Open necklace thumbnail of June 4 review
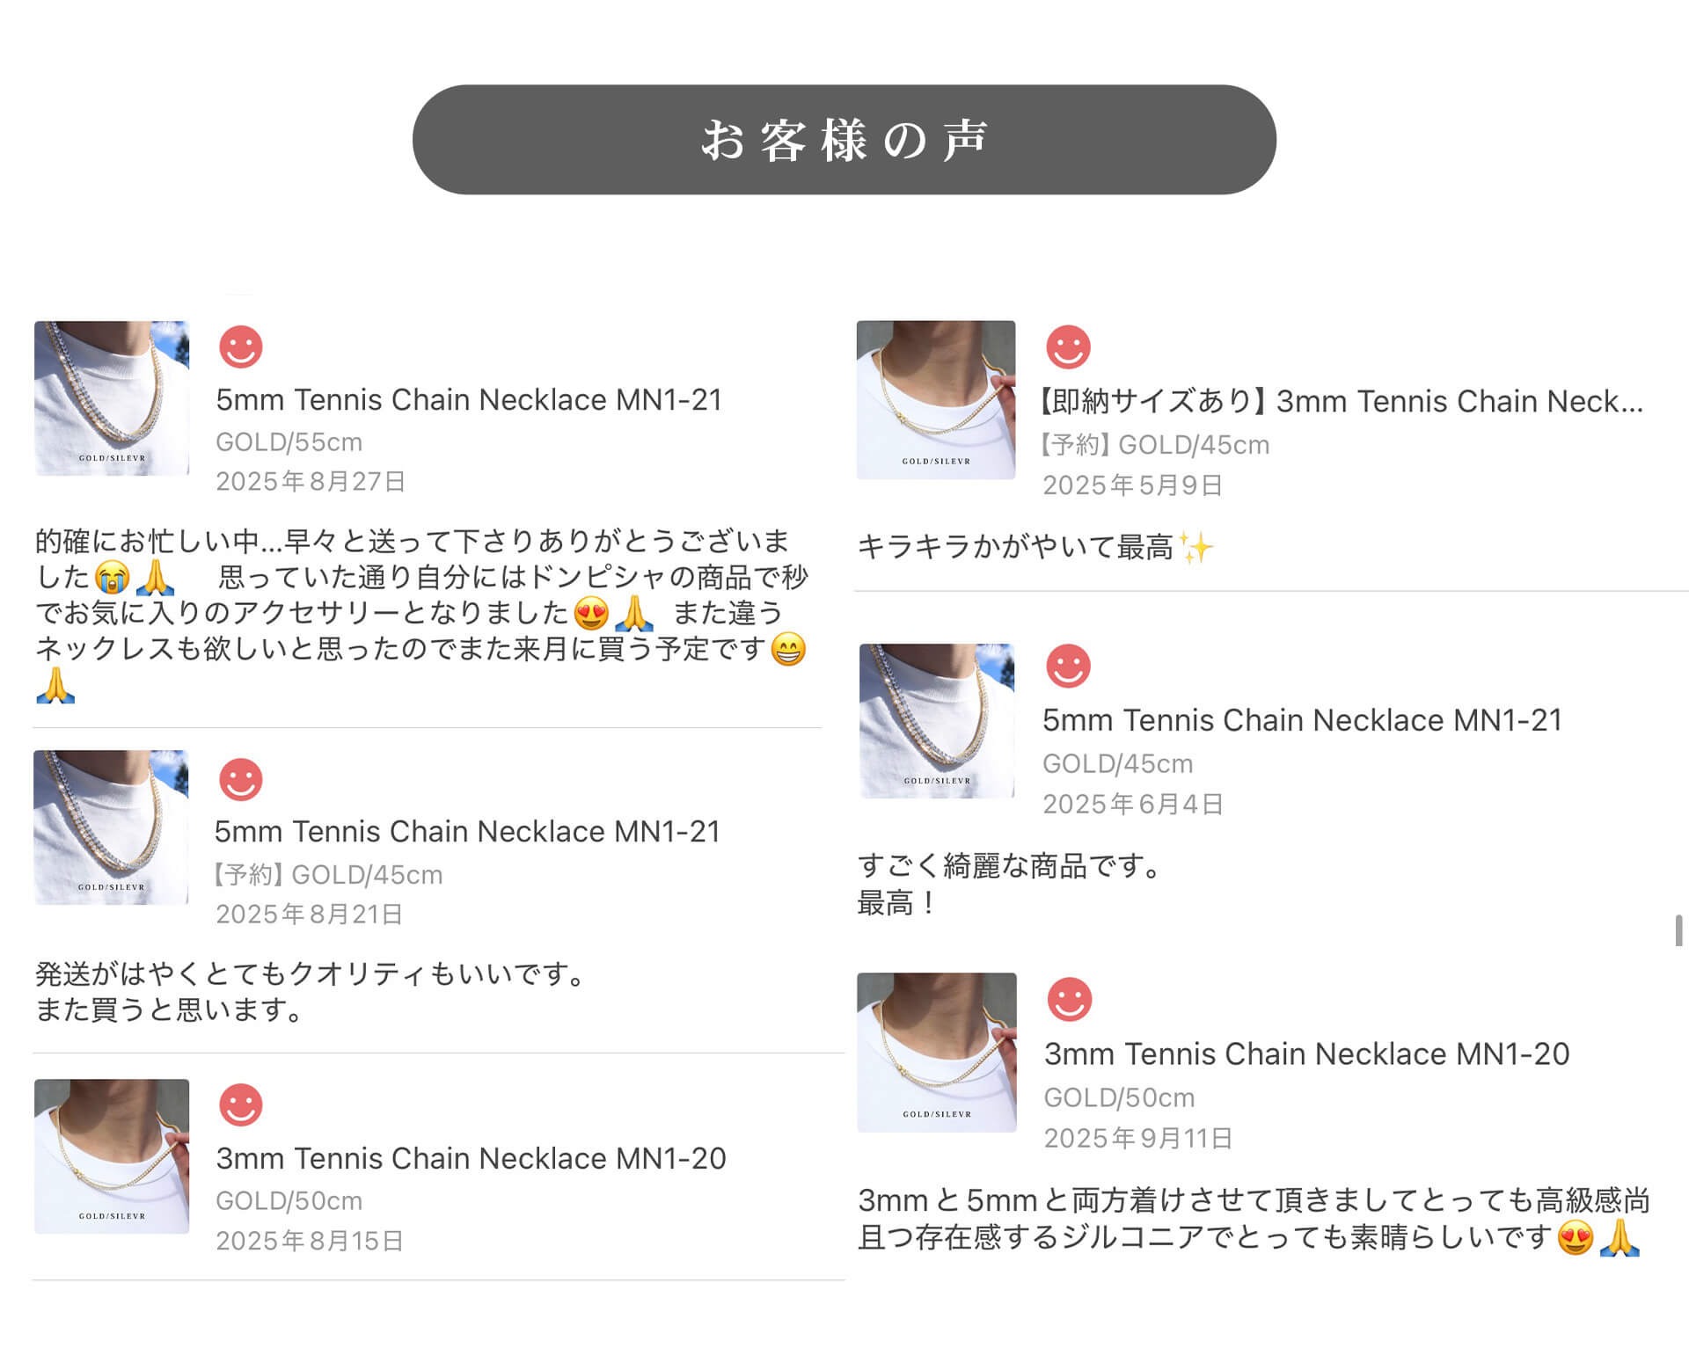 937,721
